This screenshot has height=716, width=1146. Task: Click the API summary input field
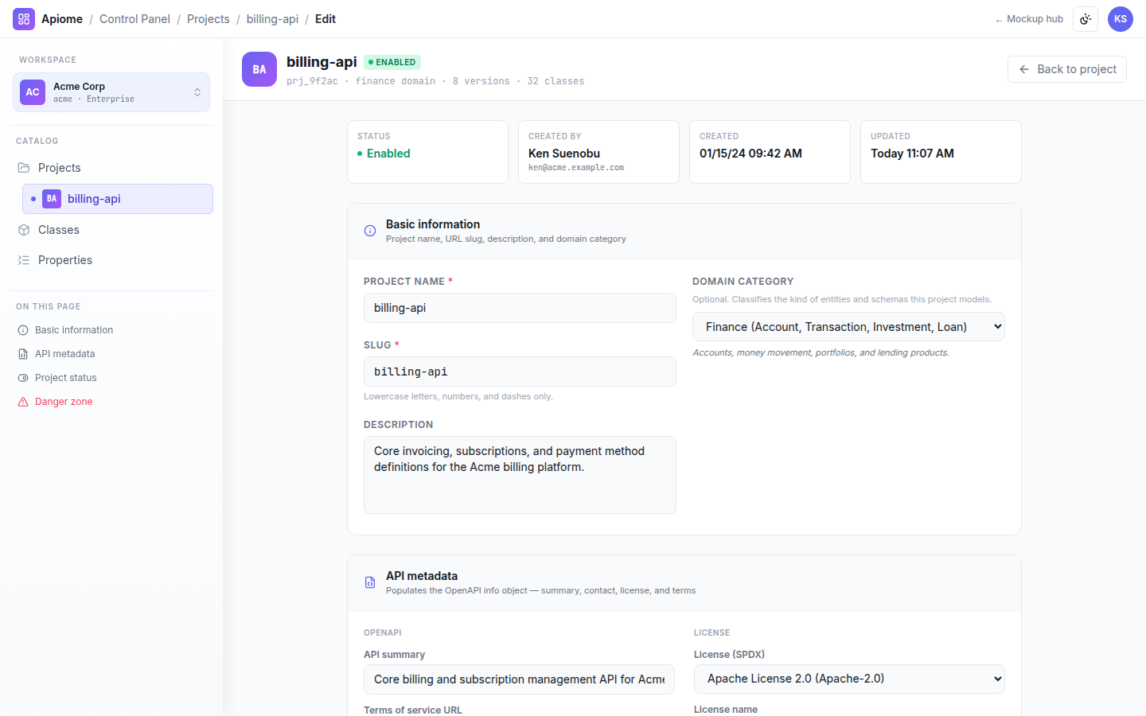pyautogui.click(x=519, y=679)
